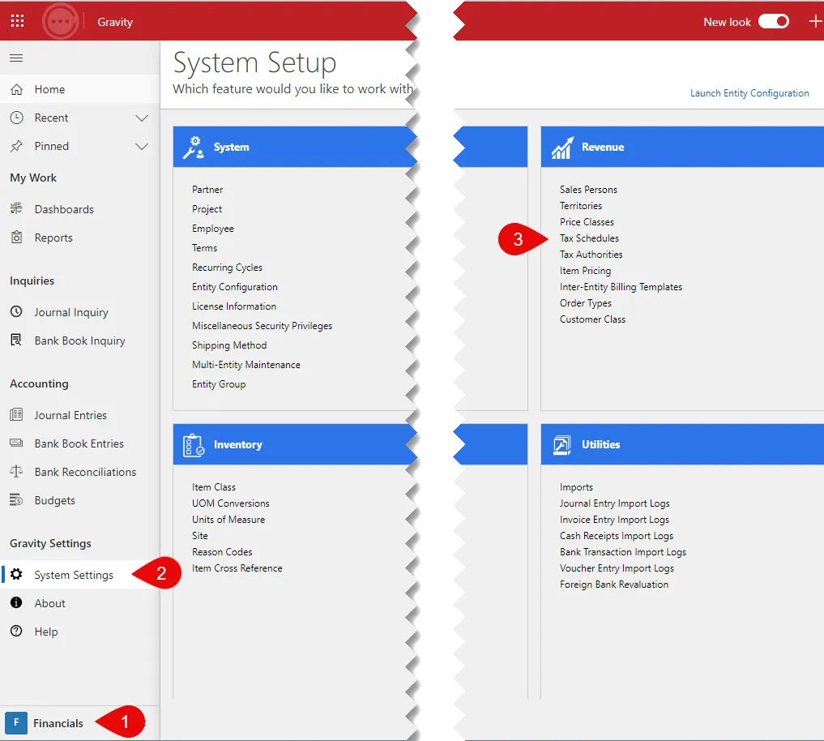The width and height of the screenshot is (824, 741).
Task: Click the plus icon in top bar
Action: click(x=815, y=22)
